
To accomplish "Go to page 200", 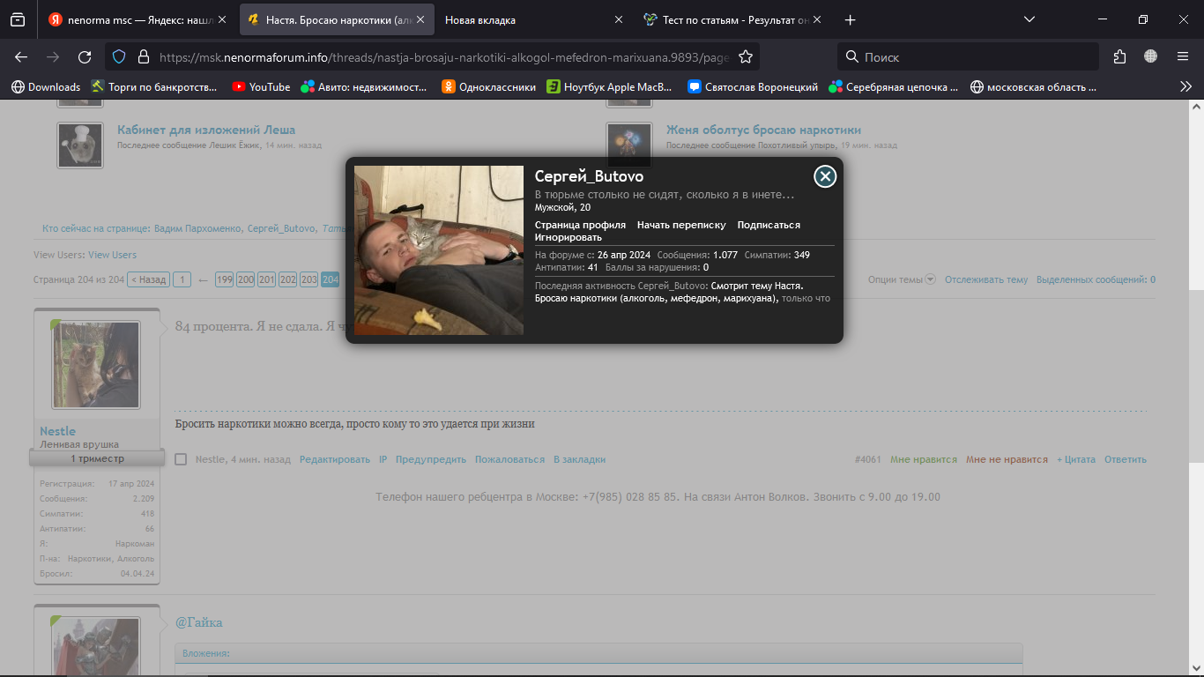I will 245,279.
